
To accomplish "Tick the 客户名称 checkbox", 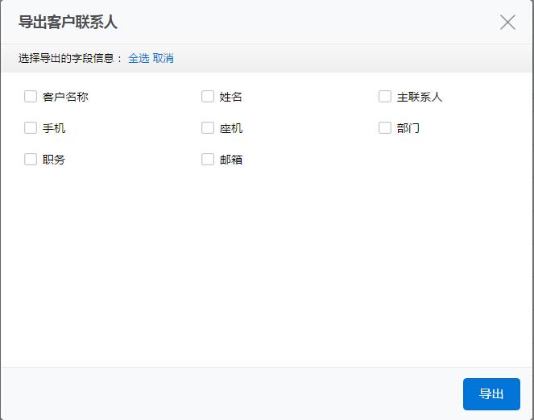I will [x=31, y=97].
